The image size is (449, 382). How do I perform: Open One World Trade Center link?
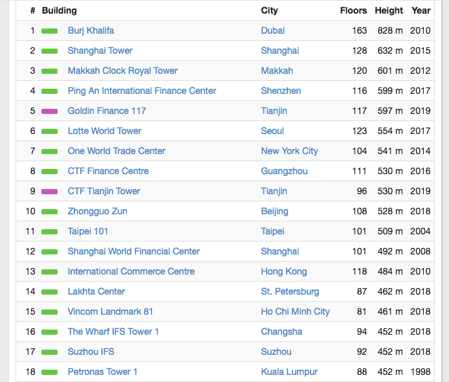[x=116, y=151]
